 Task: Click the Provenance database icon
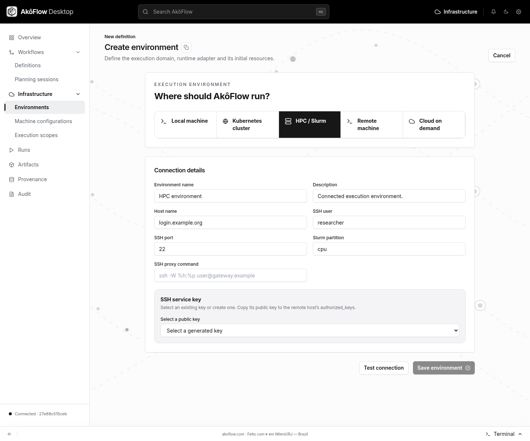[12, 179]
